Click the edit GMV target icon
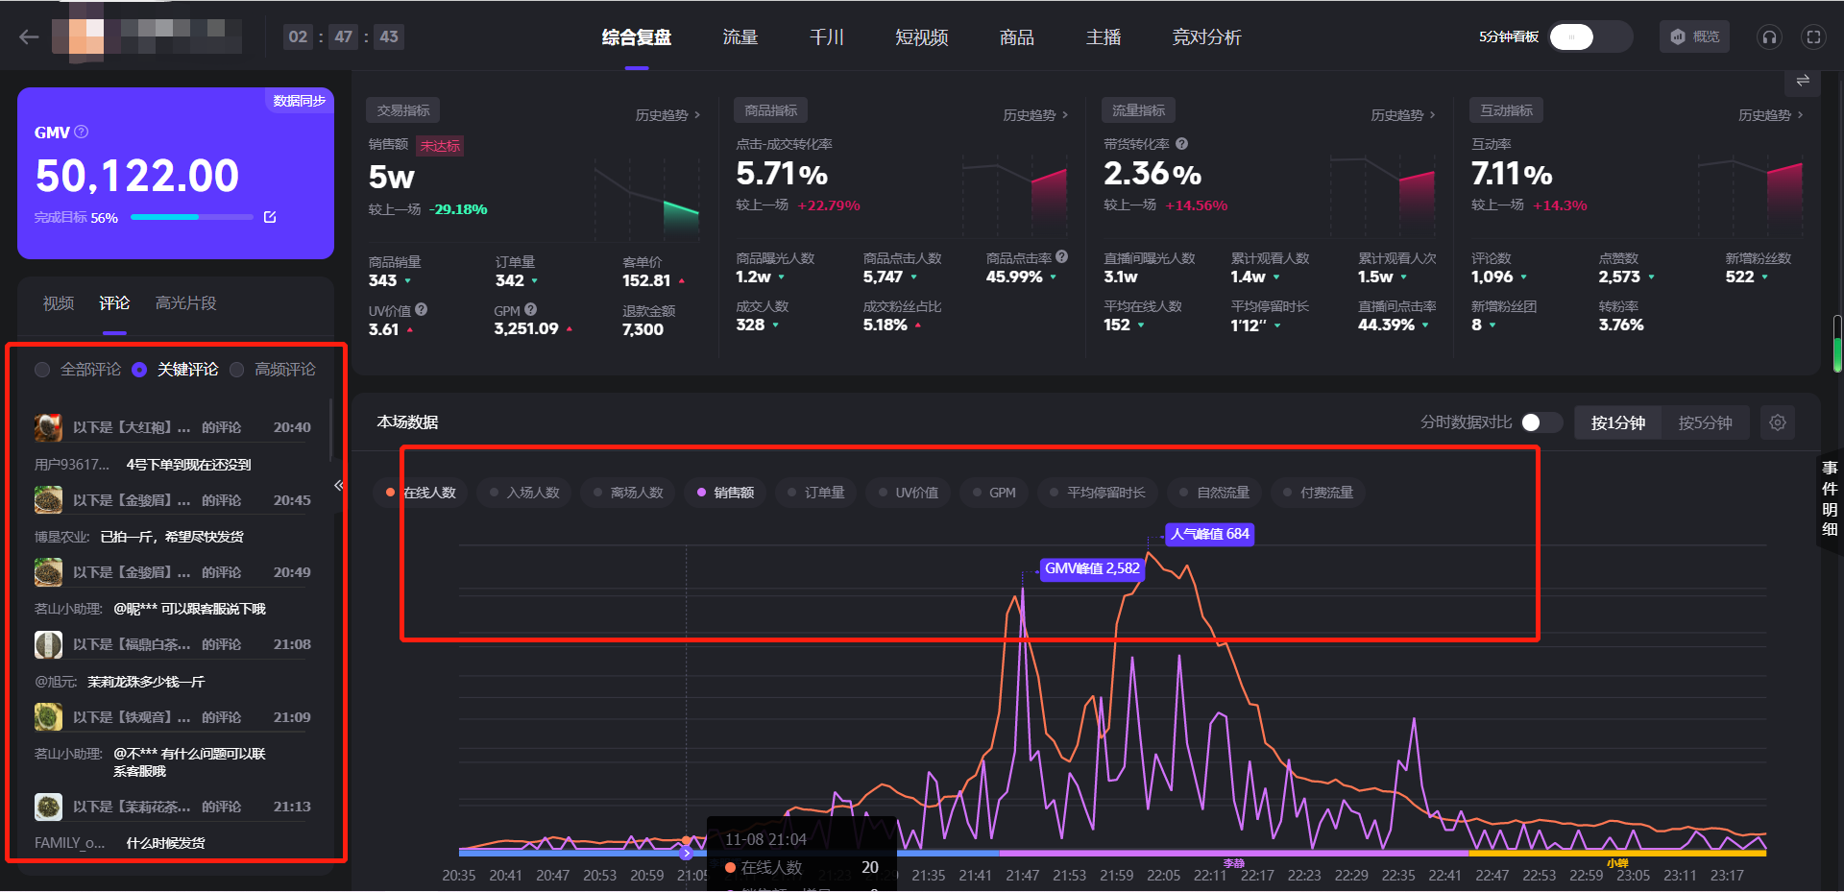This screenshot has height=892, width=1844. 270,217
